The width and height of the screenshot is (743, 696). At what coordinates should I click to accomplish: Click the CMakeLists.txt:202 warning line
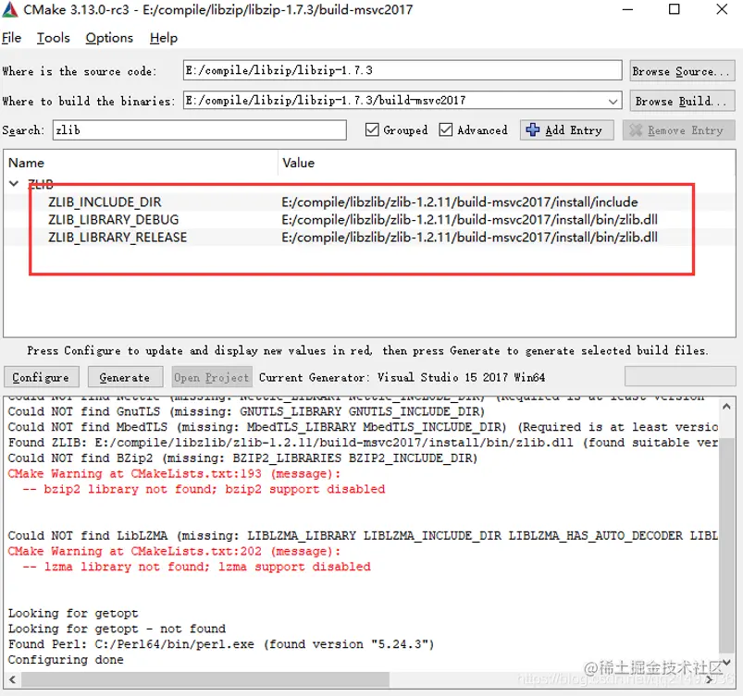click(174, 552)
